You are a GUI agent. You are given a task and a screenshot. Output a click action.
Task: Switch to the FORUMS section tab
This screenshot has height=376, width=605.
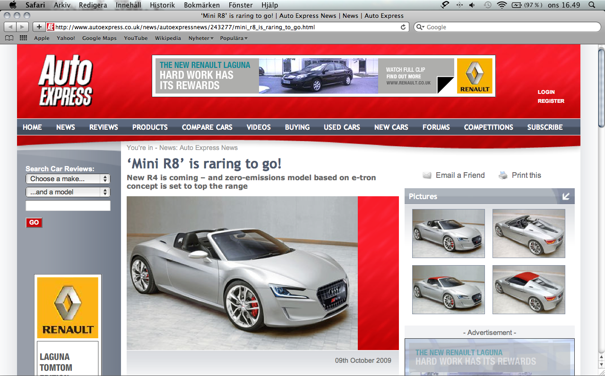[x=436, y=127]
